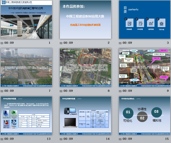The width and height of the screenshot is (171, 143).
Task: Select the 目录 contents slide thumbnail
Action: [144, 20]
